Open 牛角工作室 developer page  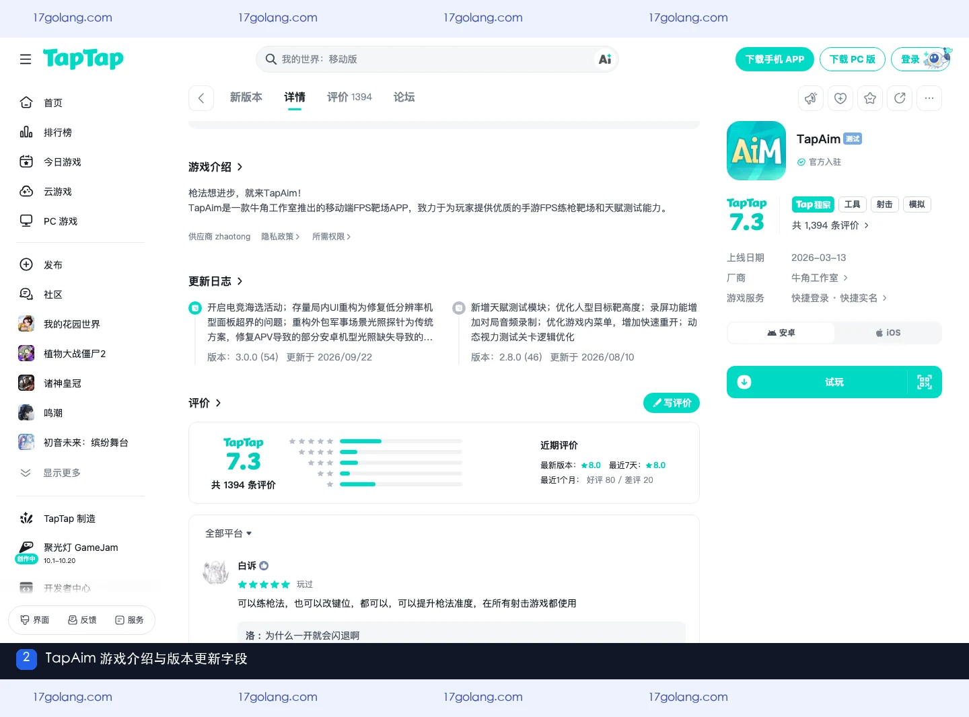coord(820,278)
